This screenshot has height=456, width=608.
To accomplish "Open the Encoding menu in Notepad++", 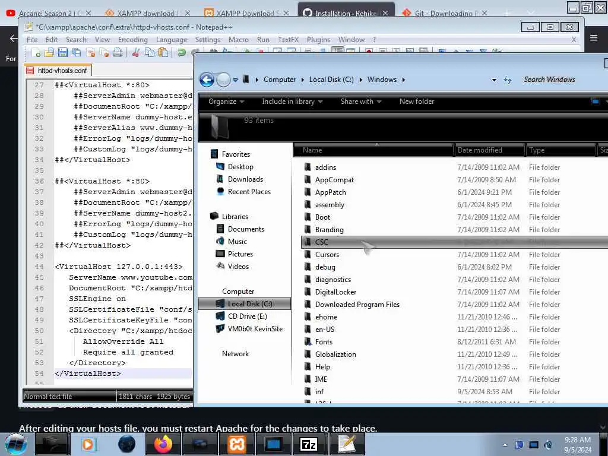I will 133,40.
